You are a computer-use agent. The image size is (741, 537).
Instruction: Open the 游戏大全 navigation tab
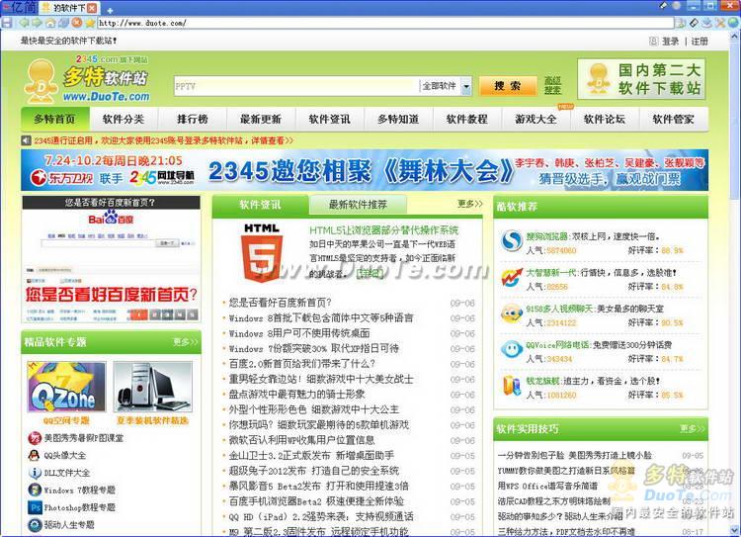coord(535,119)
